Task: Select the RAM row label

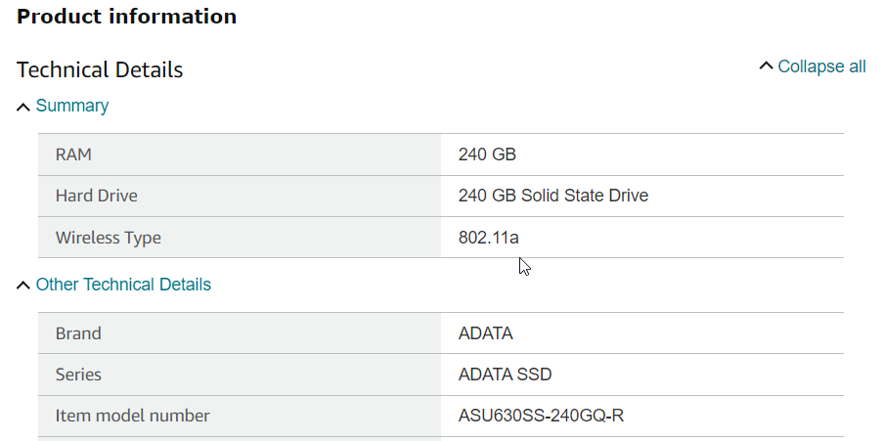Action: 73,154
